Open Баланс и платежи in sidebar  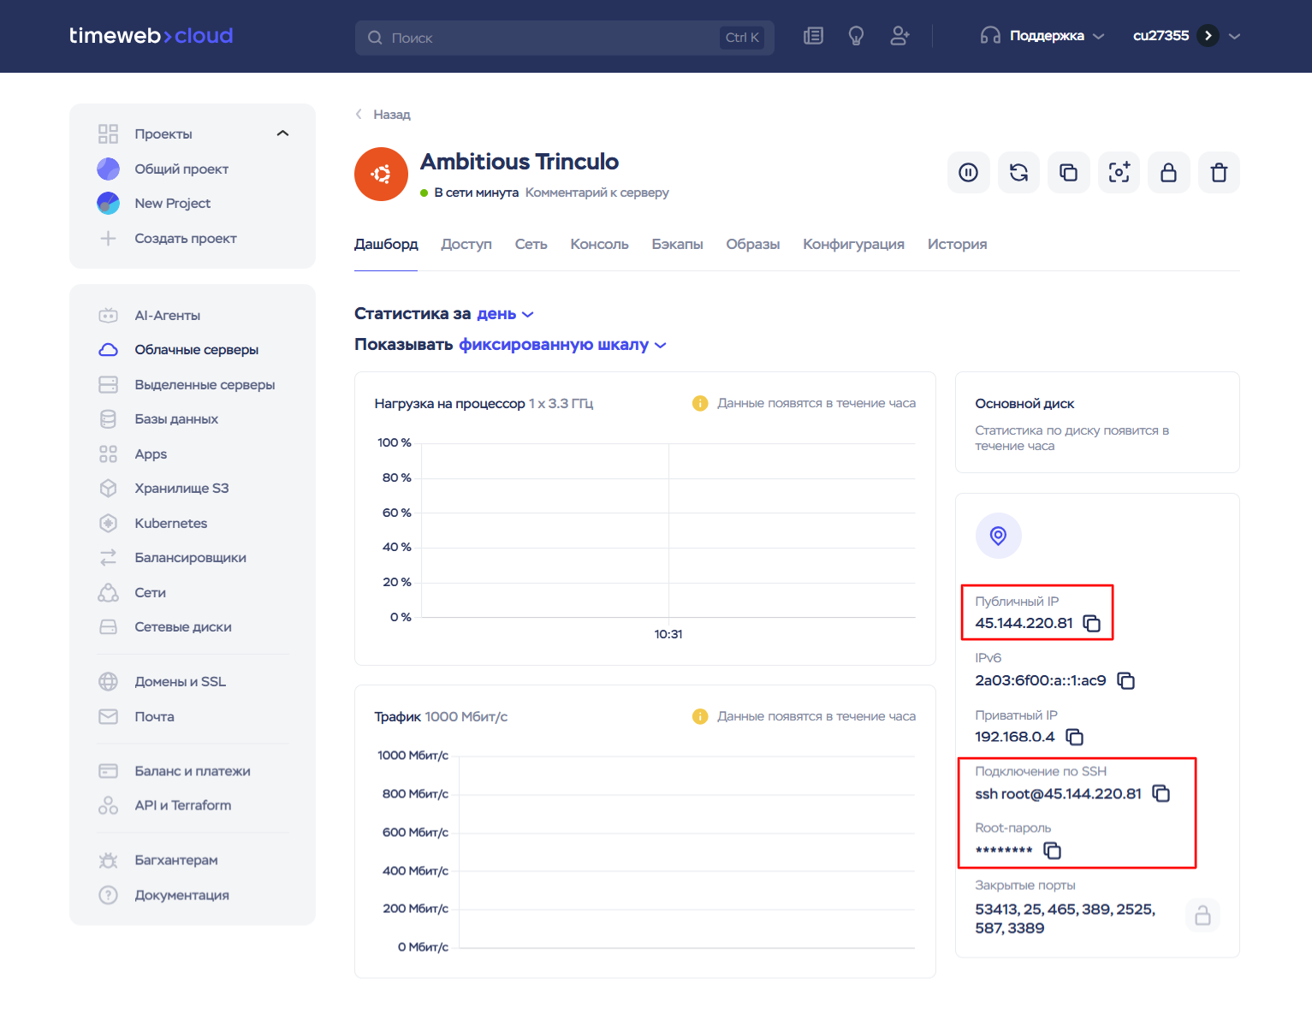(x=193, y=771)
